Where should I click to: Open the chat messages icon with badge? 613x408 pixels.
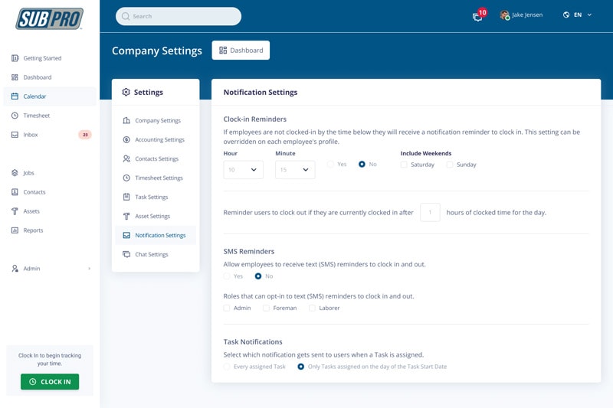coord(477,16)
